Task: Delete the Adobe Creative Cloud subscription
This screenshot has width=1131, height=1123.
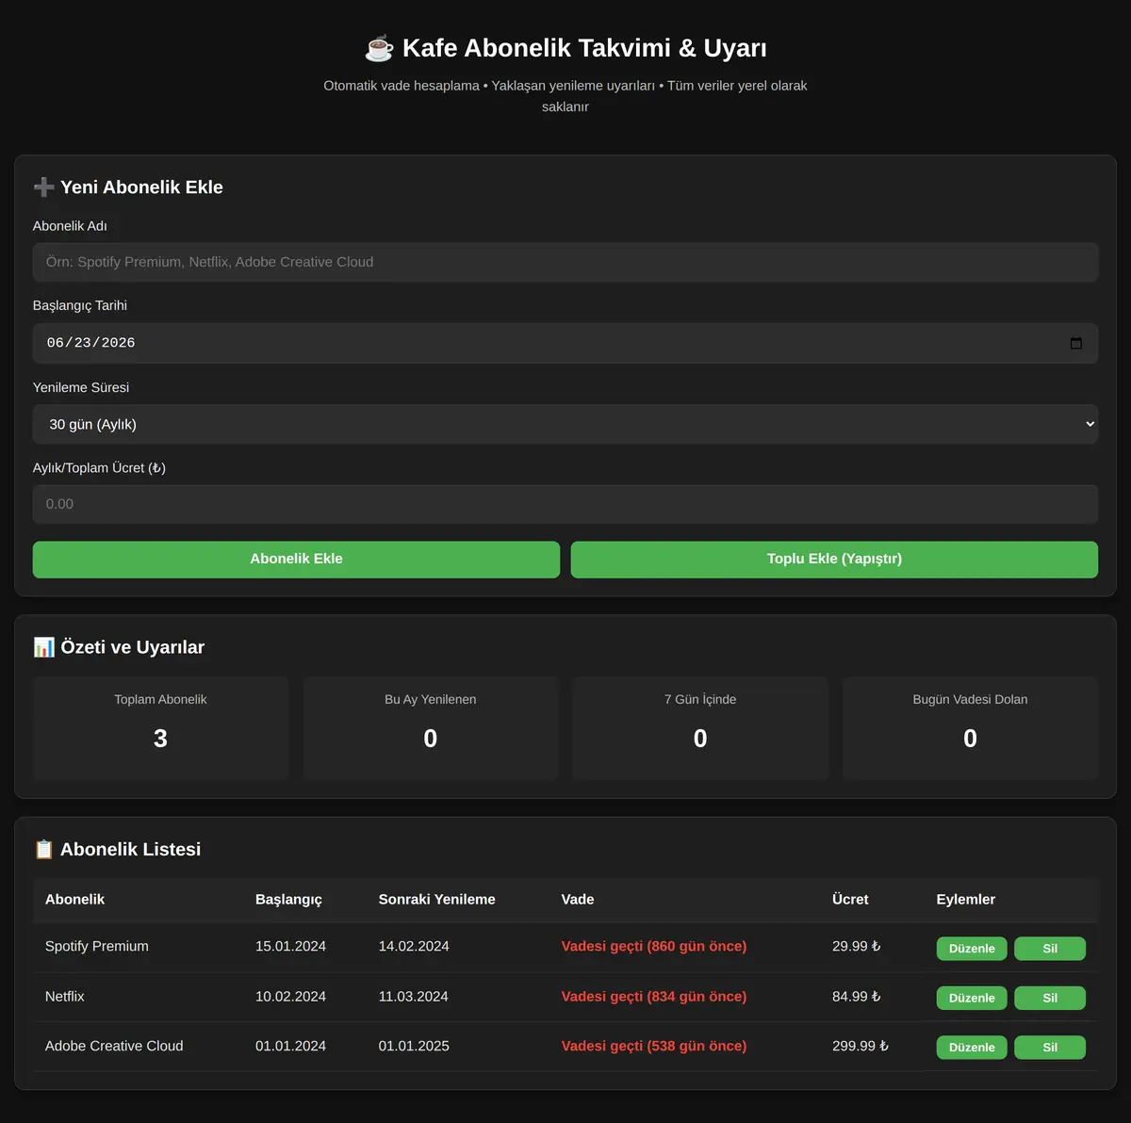Action: (1050, 1048)
